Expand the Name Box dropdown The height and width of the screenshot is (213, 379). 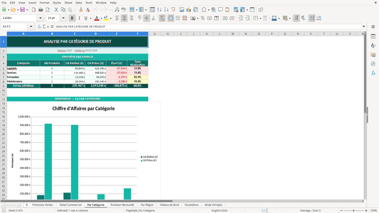31,27
